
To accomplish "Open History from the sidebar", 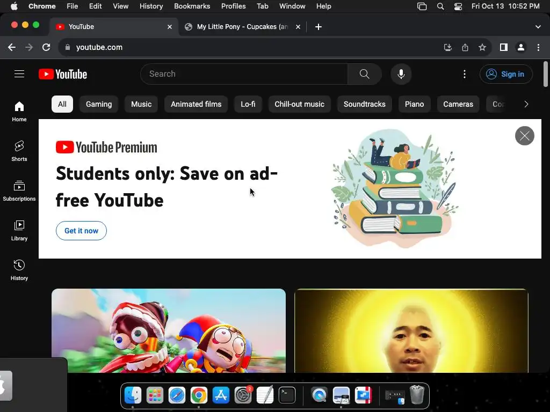I will (19, 270).
